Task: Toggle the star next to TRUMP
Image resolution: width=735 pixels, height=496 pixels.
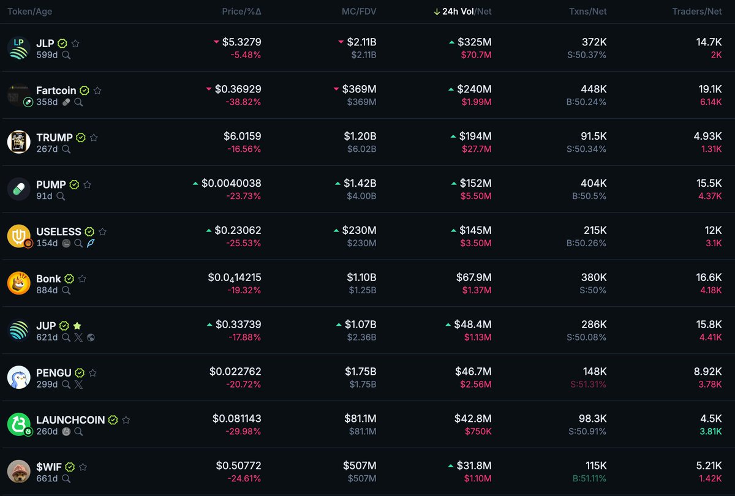Action: point(94,138)
